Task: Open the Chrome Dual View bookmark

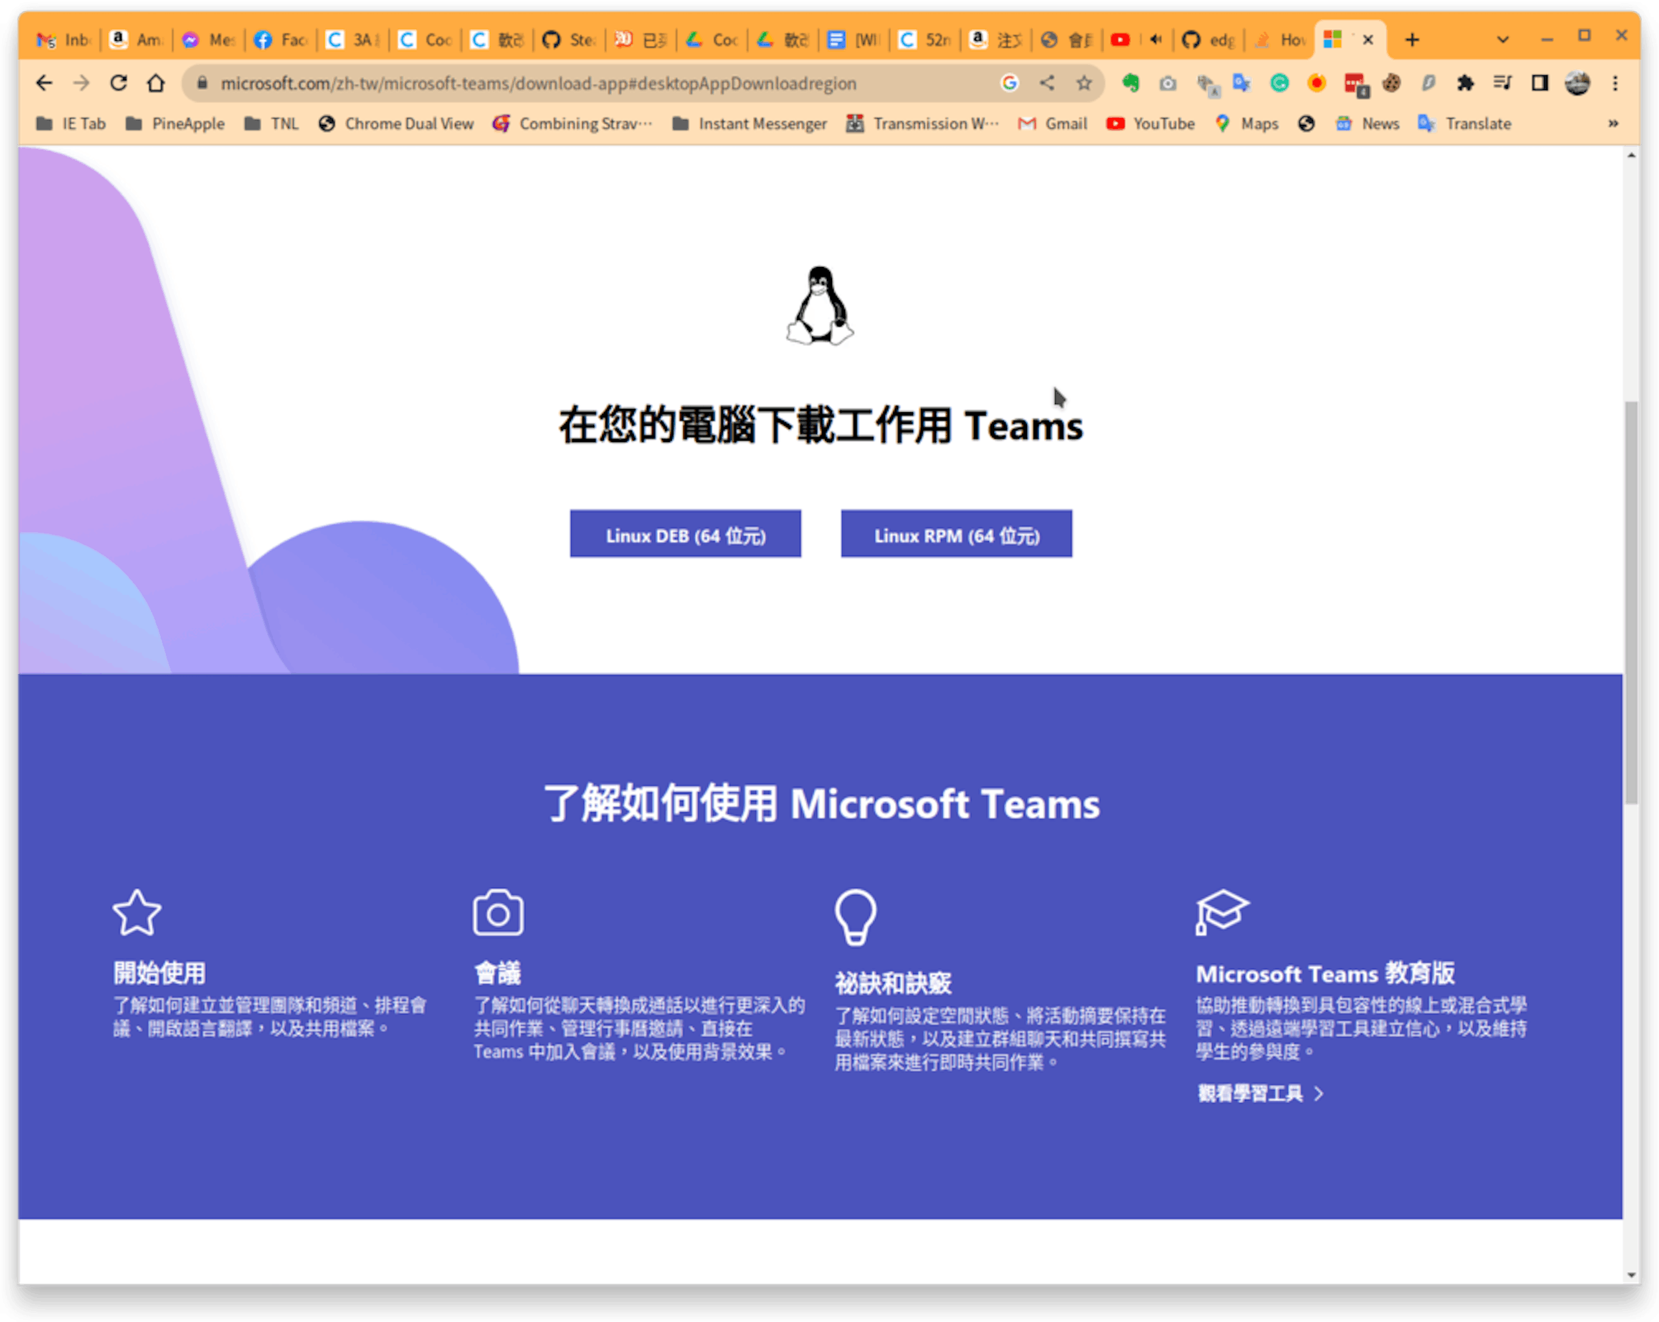Action: (x=397, y=124)
